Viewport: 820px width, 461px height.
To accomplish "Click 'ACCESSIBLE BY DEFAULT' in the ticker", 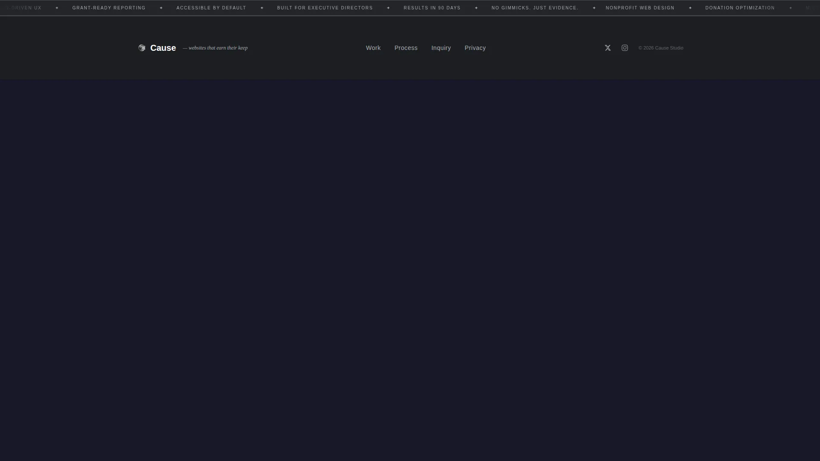I will click(x=211, y=8).
